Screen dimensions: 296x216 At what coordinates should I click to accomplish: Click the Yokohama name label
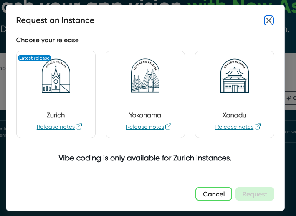click(145, 115)
